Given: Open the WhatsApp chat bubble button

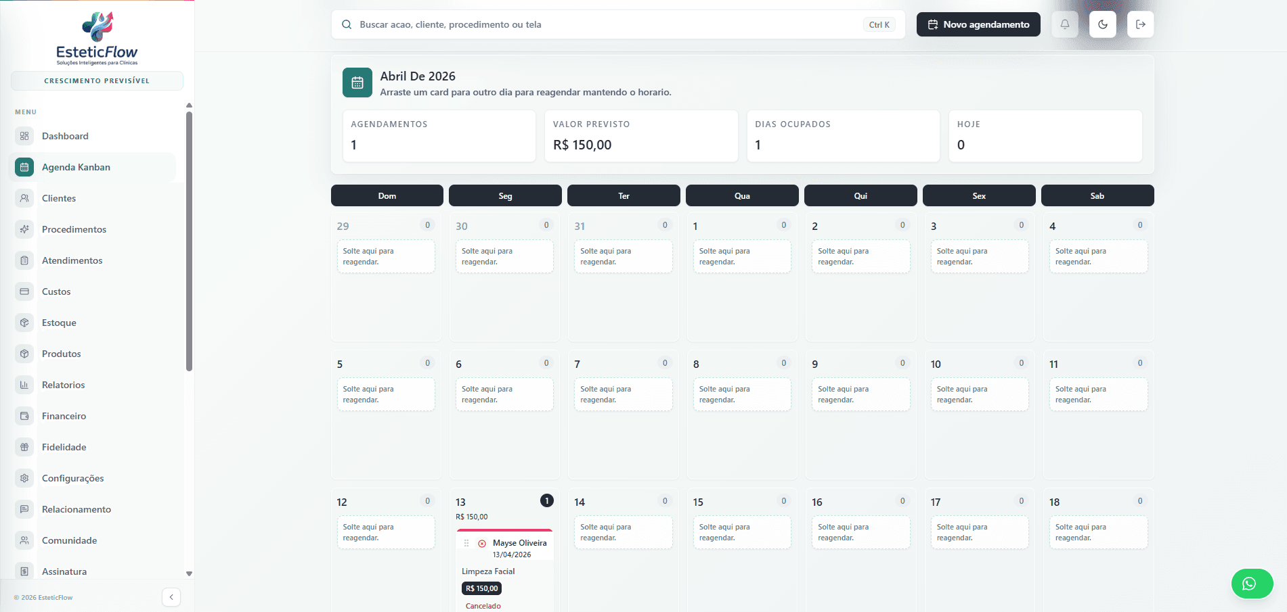Looking at the screenshot, I should tap(1252, 583).
